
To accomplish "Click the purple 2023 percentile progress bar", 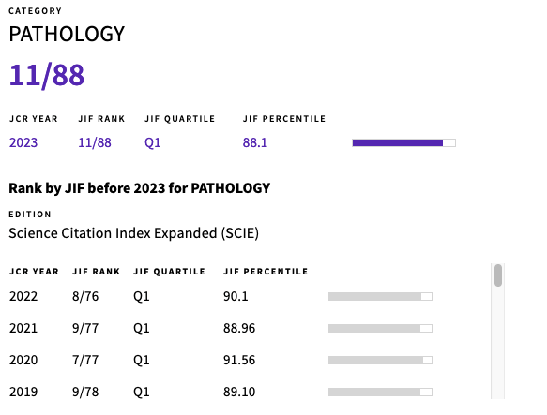I will pos(404,143).
